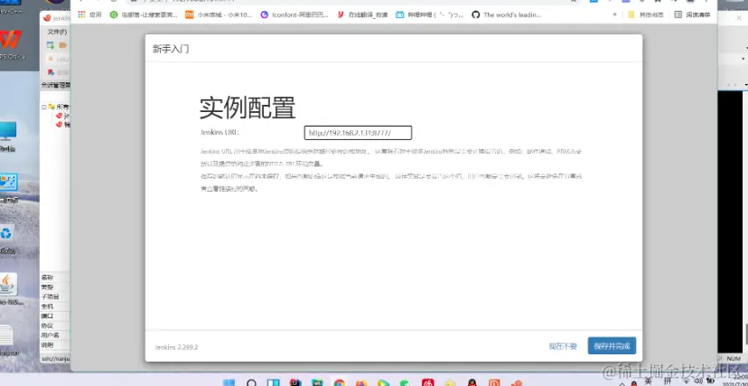The width and height of the screenshot is (748, 386).
Task: Open the 阅读清单 reading list
Action: [692, 14]
